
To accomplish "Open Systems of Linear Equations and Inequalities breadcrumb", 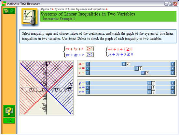I will pos(80,9).
